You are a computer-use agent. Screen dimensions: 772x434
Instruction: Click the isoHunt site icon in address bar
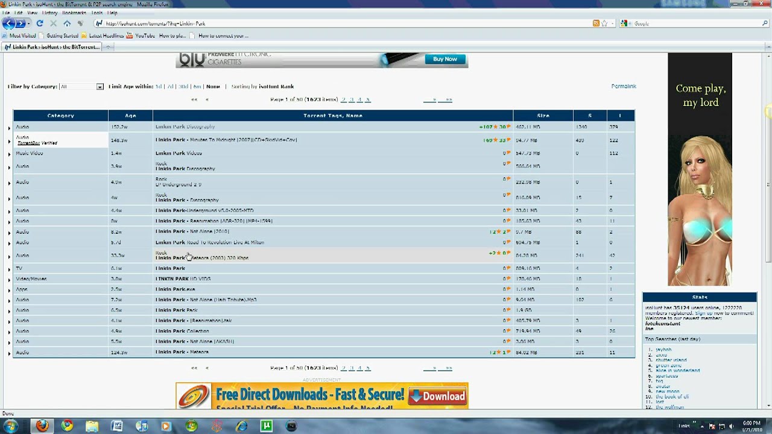click(x=98, y=24)
